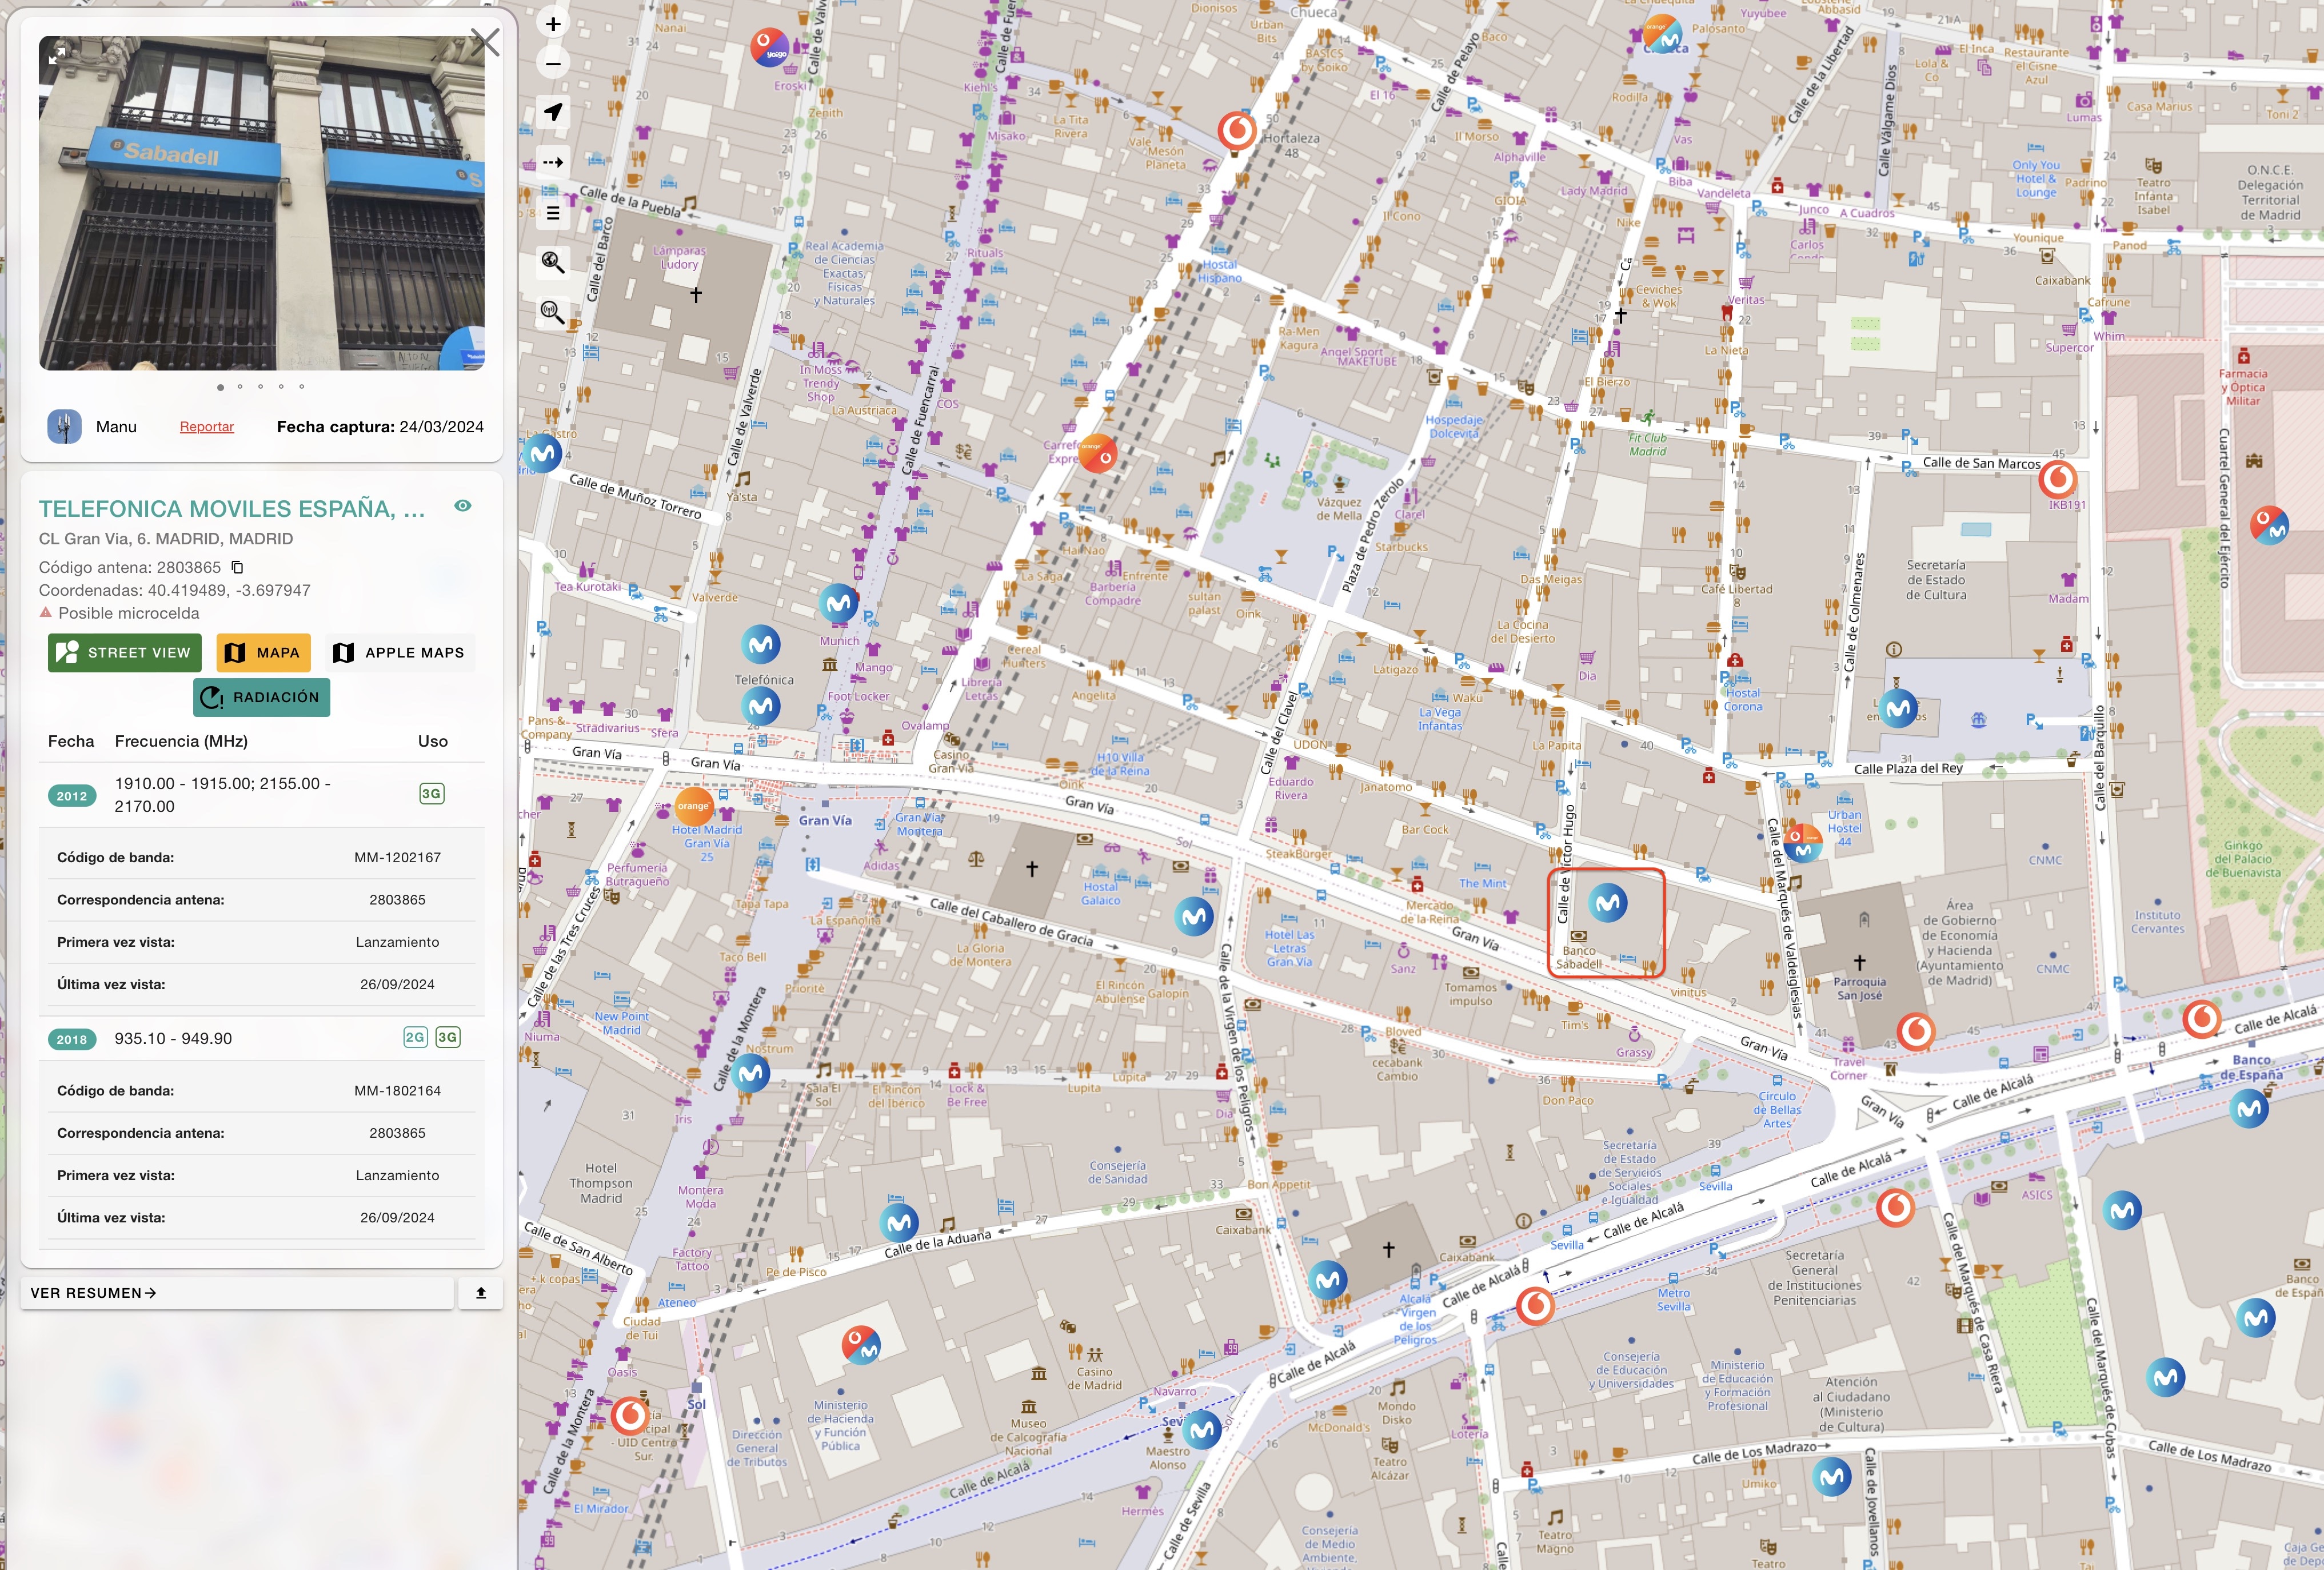Show first photo via first carousel dot
2324x1570 pixels.
click(x=220, y=387)
